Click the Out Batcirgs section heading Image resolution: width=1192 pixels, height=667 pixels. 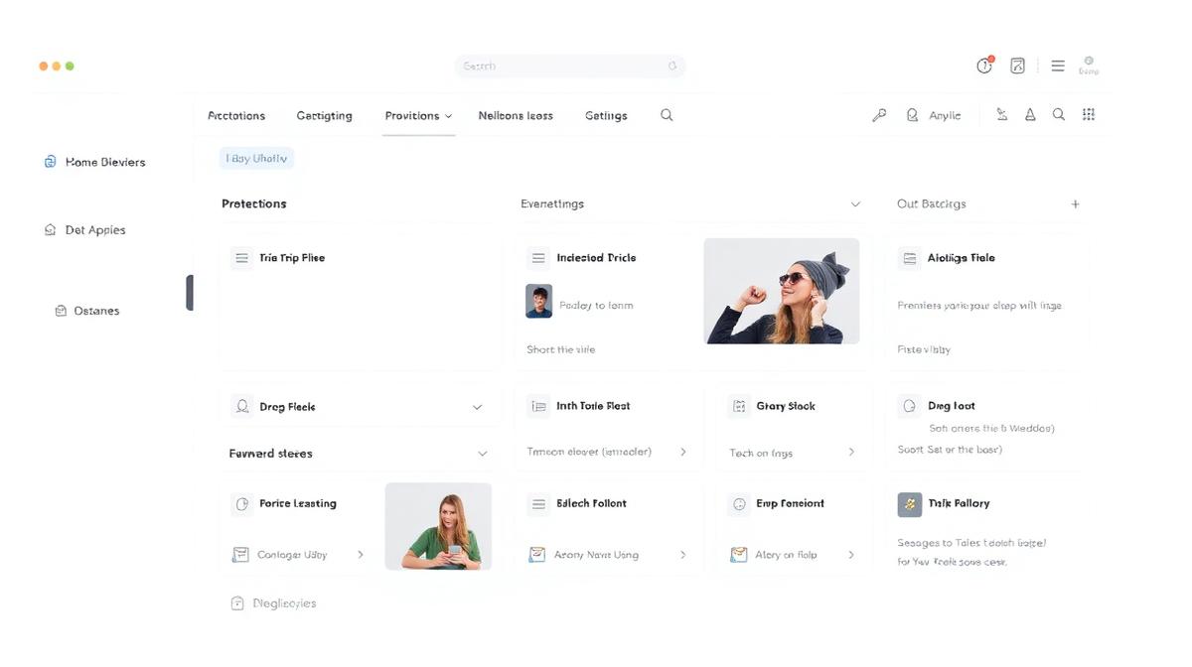coord(932,203)
